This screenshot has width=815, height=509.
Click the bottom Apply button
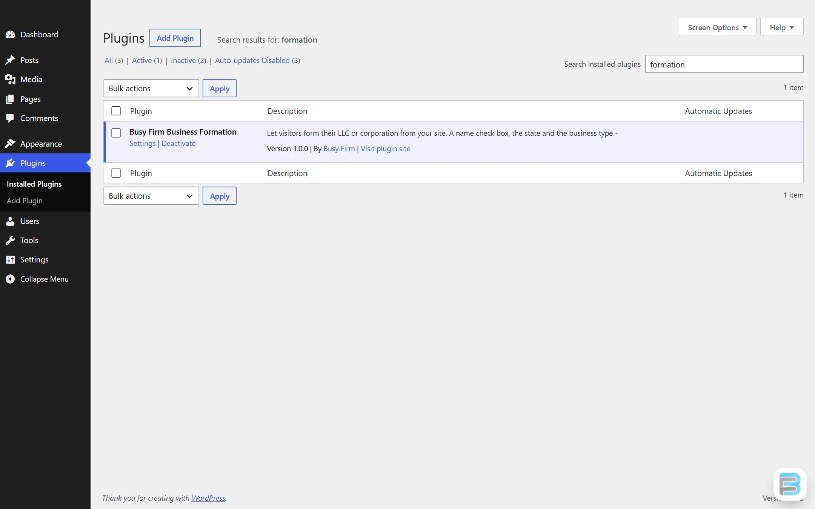click(x=220, y=196)
